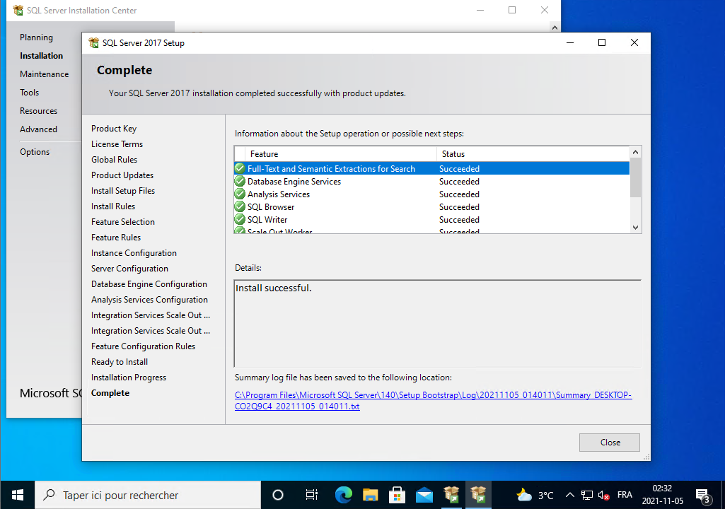
Task: Sort by the Status column header
Action: (x=530, y=153)
